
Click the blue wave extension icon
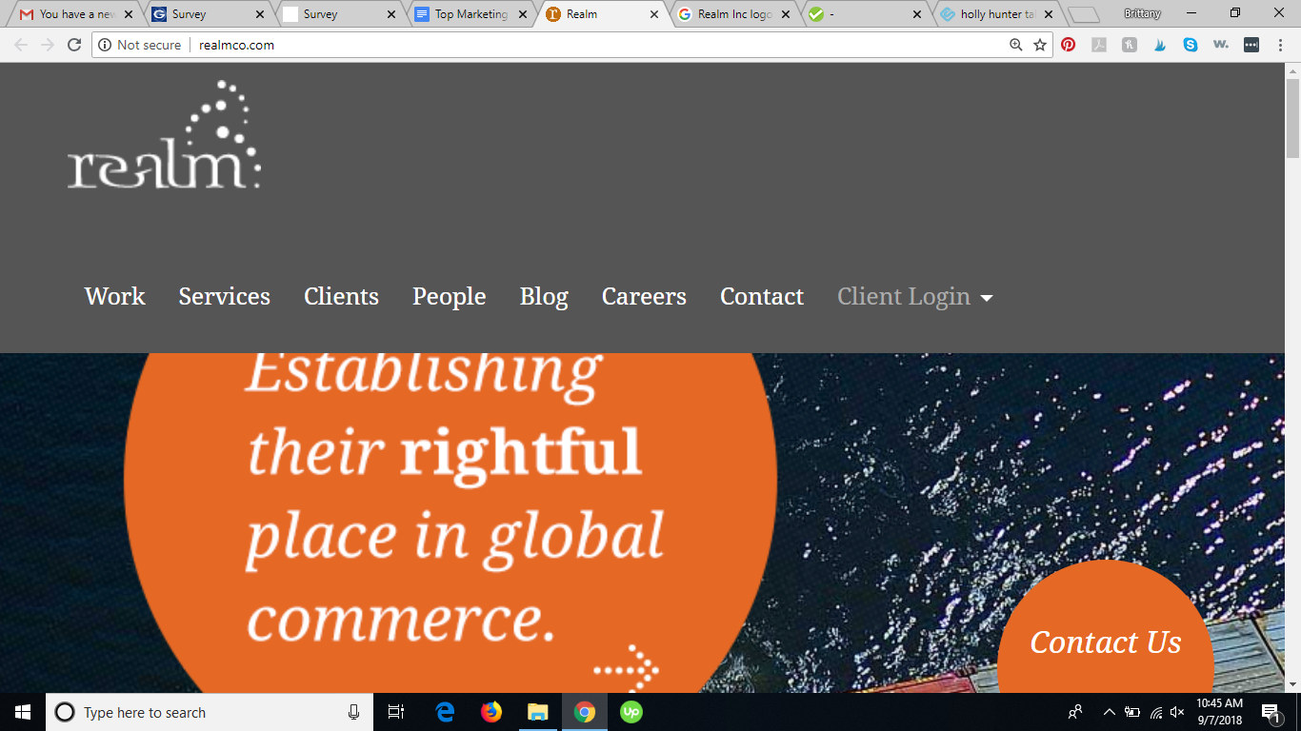click(1160, 45)
